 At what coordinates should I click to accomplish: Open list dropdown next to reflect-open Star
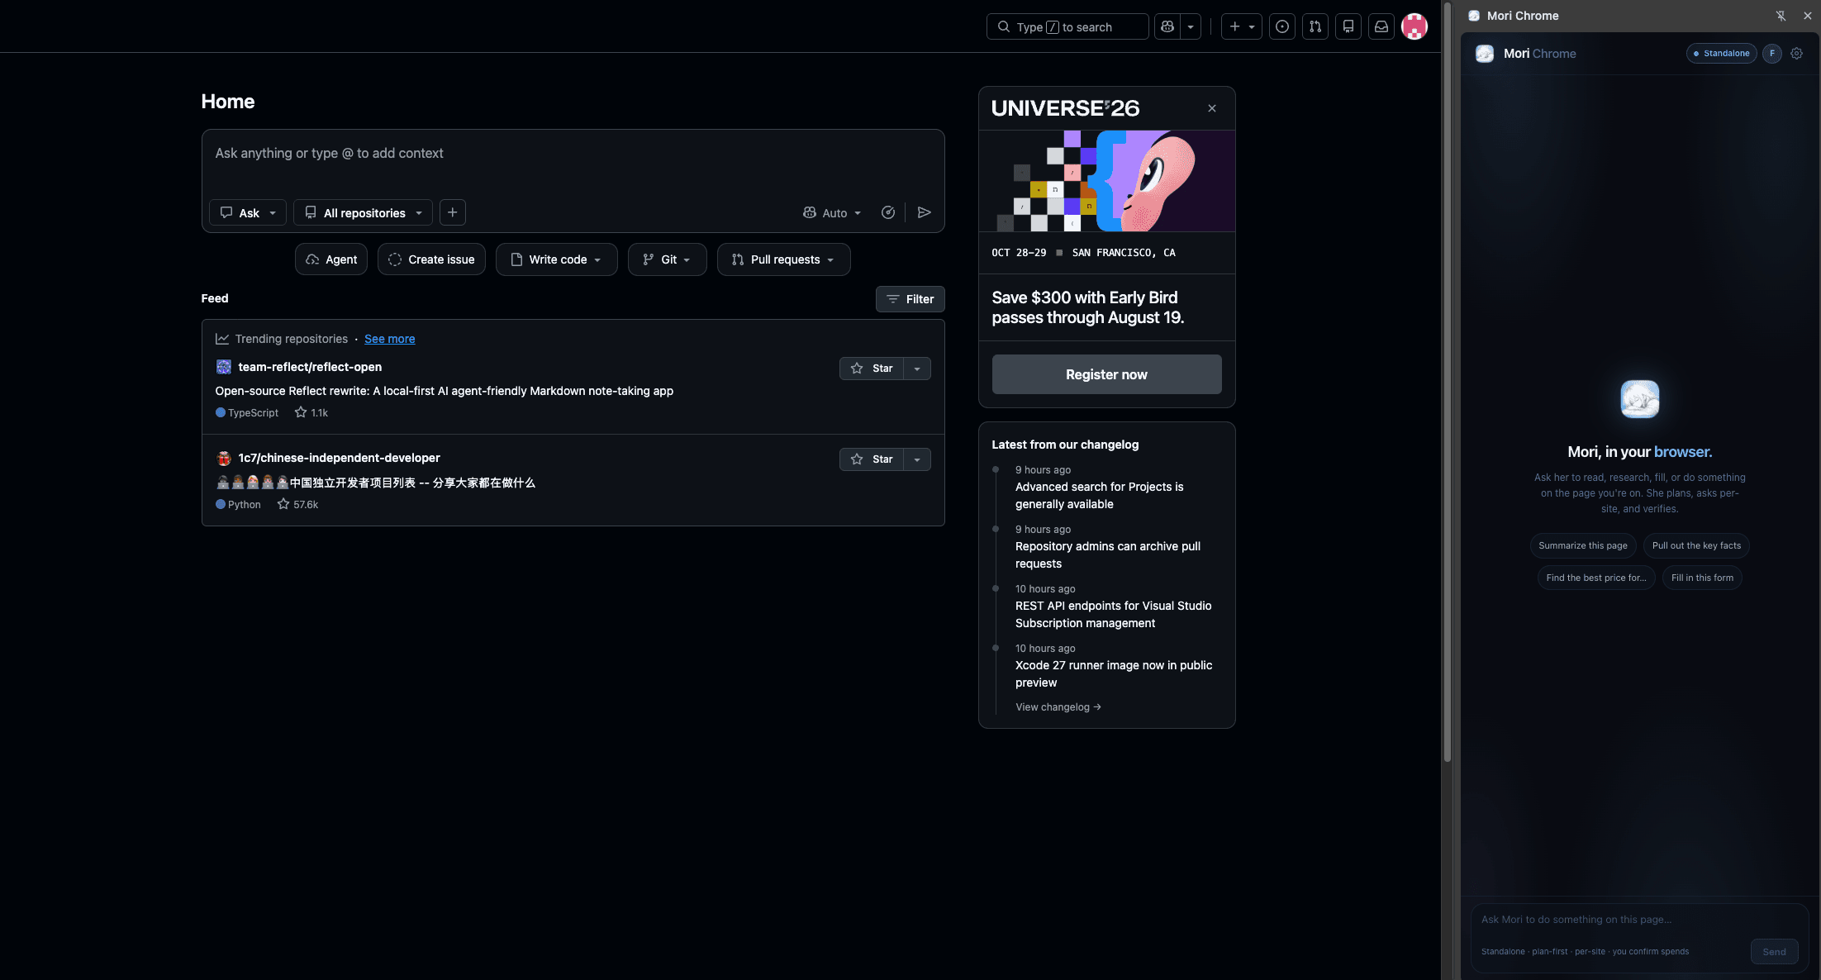[x=917, y=369]
